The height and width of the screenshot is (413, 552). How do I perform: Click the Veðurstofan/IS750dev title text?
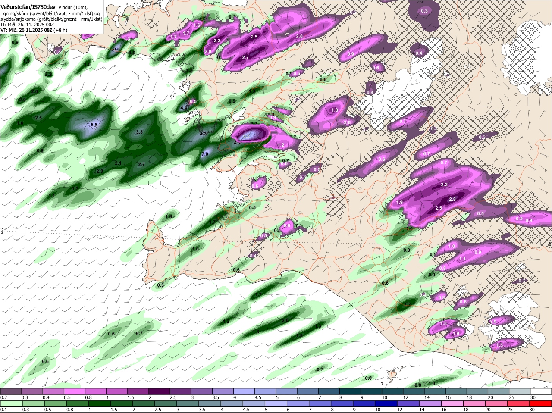[28, 7]
